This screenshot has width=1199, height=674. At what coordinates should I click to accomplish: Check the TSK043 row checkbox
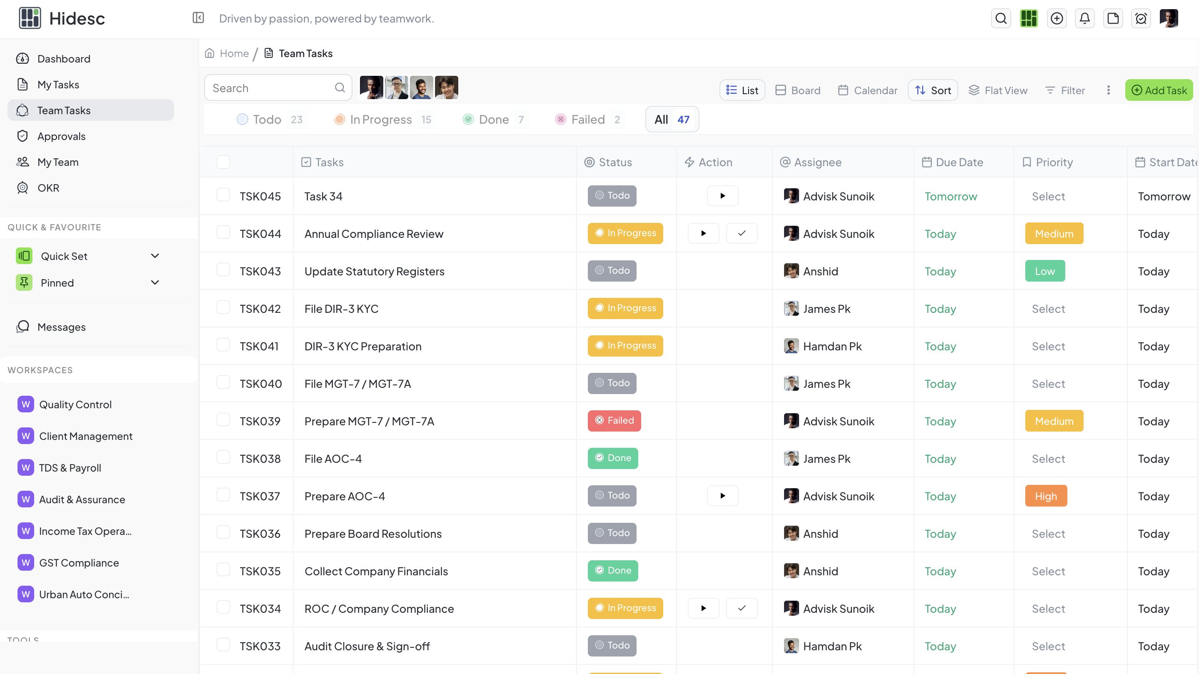223,270
